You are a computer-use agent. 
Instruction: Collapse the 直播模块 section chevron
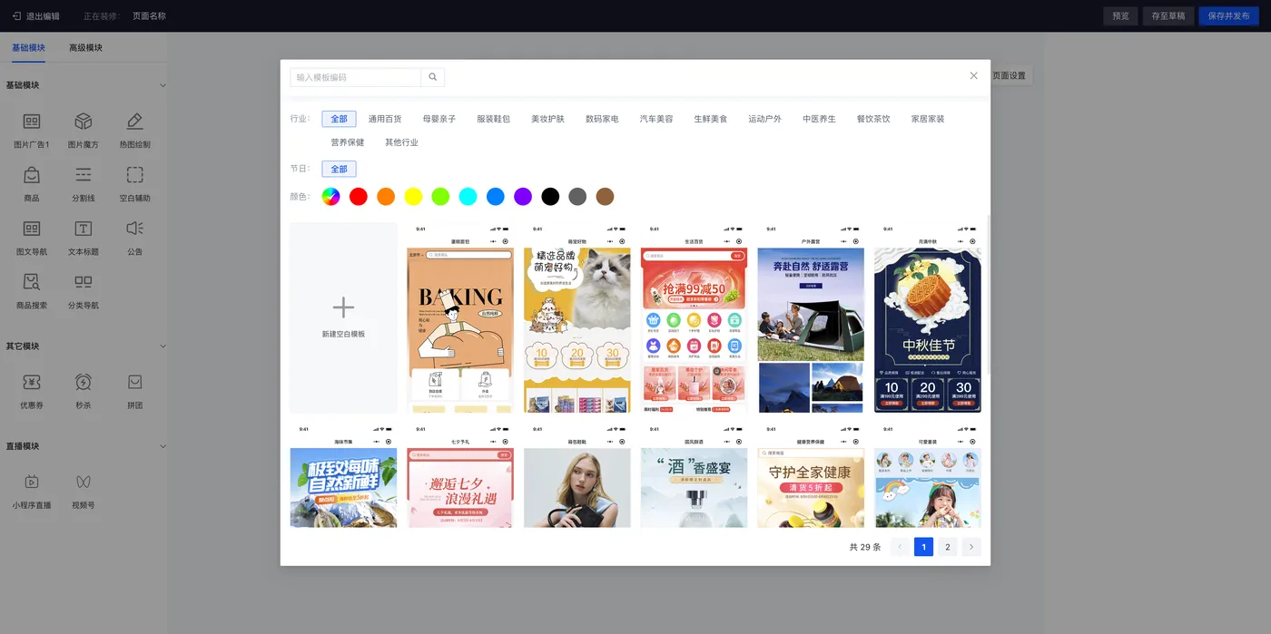[x=163, y=446]
